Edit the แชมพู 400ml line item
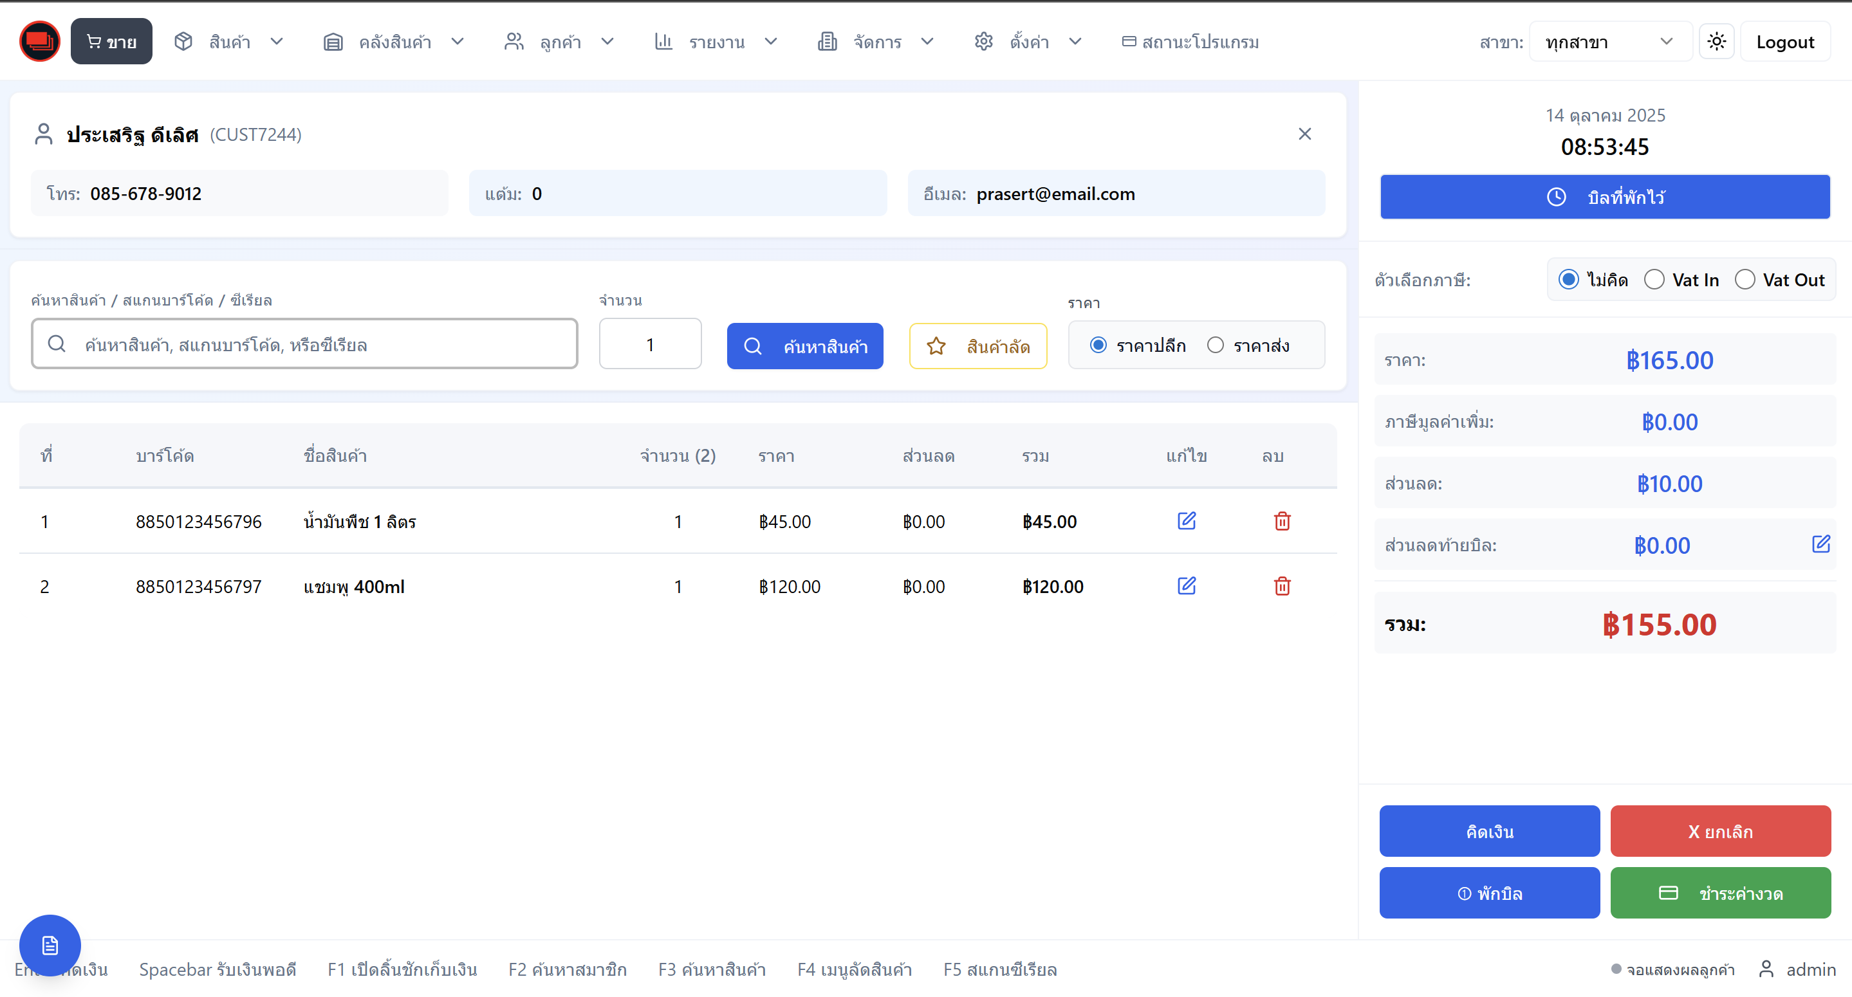 1186,587
